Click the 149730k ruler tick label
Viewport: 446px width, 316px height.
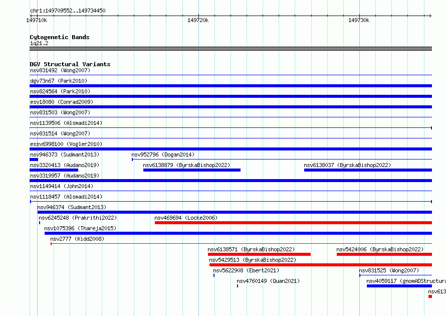click(359, 20)
